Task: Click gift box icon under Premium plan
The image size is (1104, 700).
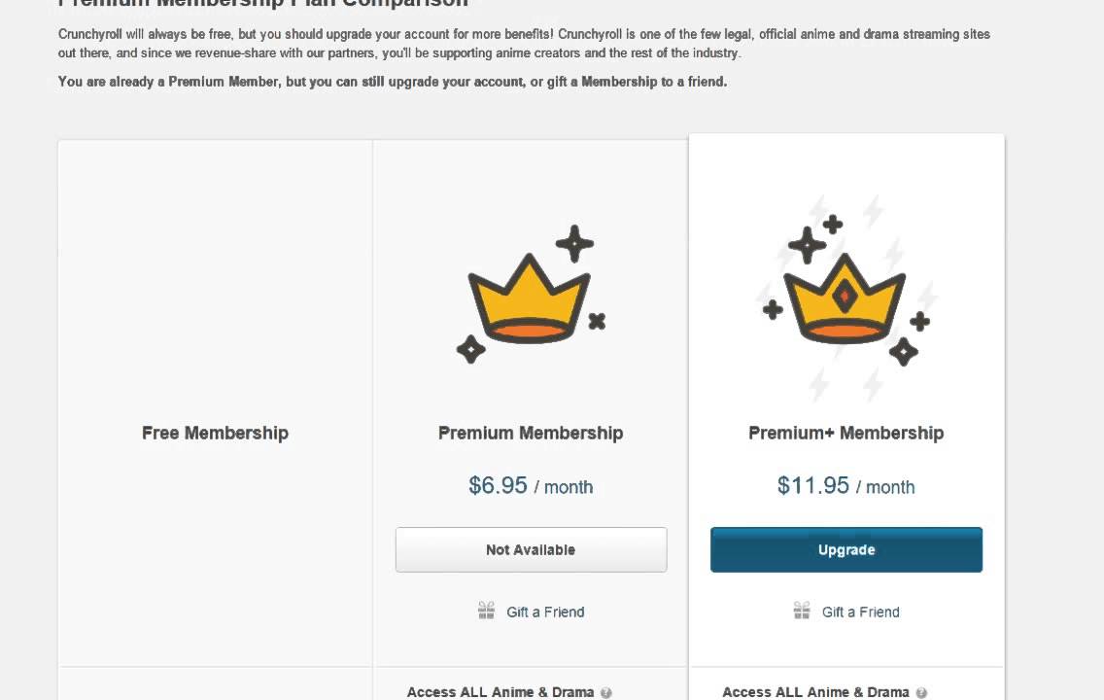Action: click(x=487, y=611)
